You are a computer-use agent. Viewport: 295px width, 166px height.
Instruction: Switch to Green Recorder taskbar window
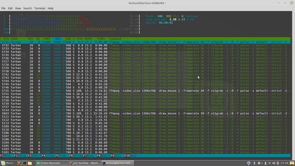pyautogui.click(x=51, y=163)
